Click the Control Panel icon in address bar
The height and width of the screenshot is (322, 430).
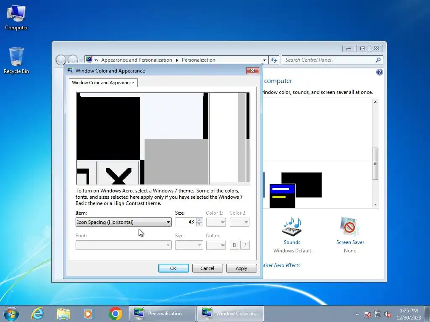89,59
